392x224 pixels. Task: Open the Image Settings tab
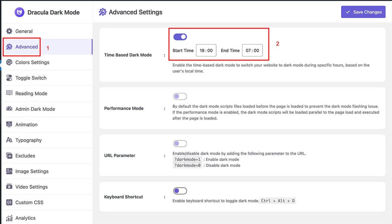(32, 171)
